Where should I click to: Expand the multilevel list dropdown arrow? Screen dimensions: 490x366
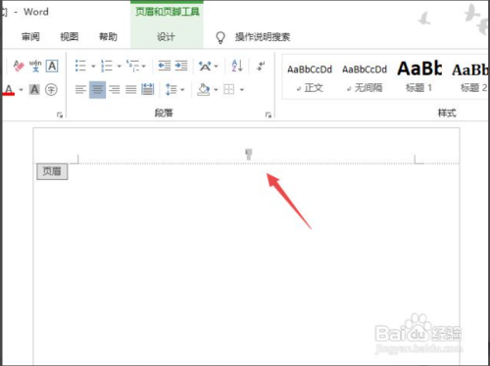click(144, 67)
